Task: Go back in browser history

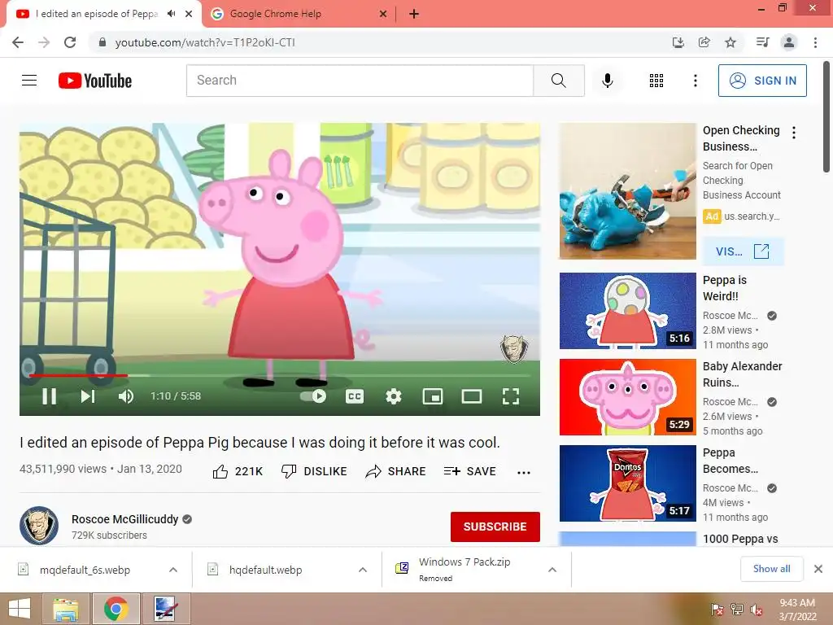Action: coord(18,42)
